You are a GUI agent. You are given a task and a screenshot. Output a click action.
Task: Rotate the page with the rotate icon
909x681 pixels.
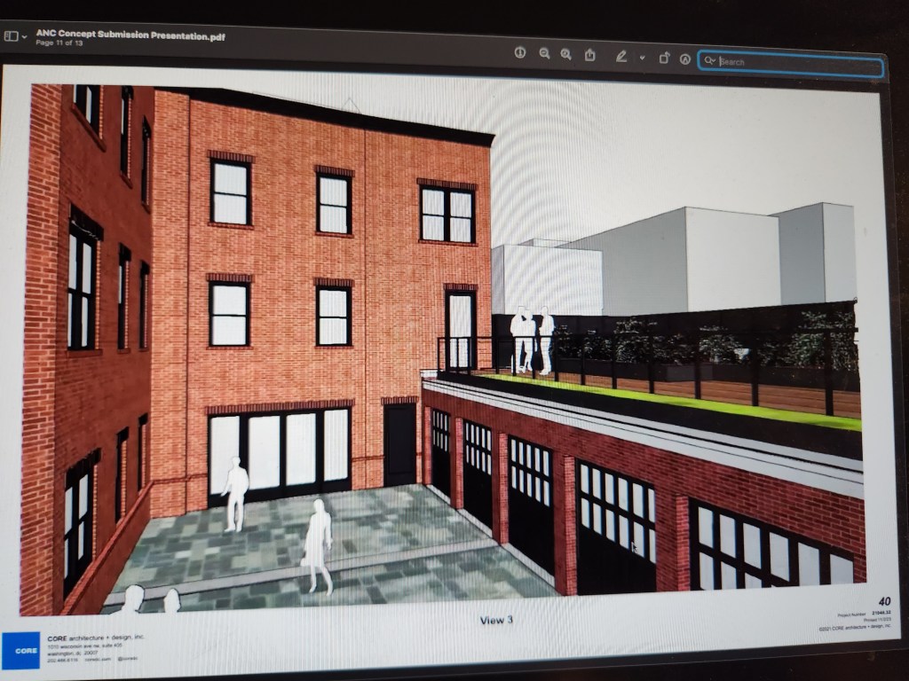664,59
